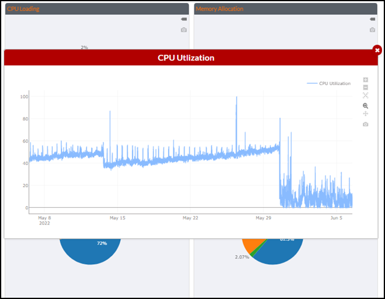Click the May 22 axis label
385x299 pixels.
pos(190,218)
